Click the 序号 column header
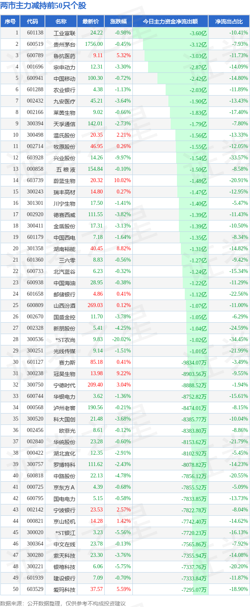The width and height of the screenshot is (250, 607). point(10,22)
